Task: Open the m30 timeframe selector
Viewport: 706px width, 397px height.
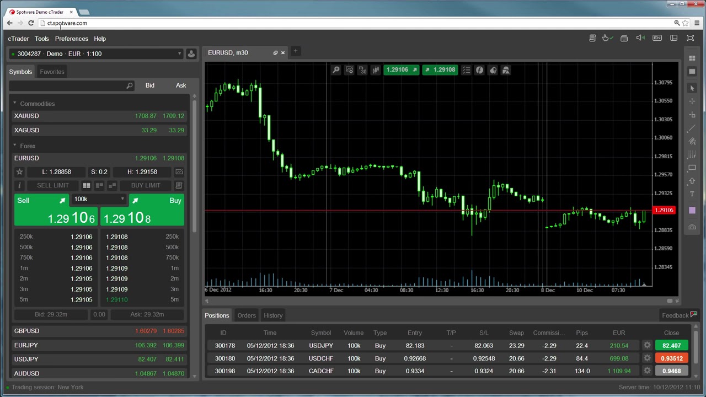Action: (x=362, y=70)
